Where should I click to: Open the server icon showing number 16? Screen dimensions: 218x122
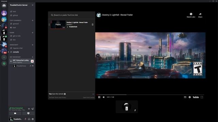click(4, 19)
